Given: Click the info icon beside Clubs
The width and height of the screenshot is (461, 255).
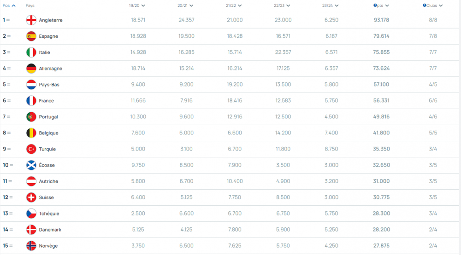Looking at the screenshot, I should pyautogui.click(x=425, y=6).
